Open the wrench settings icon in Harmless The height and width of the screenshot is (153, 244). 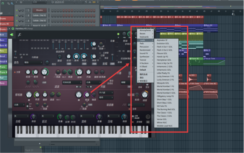click(19, 35)
